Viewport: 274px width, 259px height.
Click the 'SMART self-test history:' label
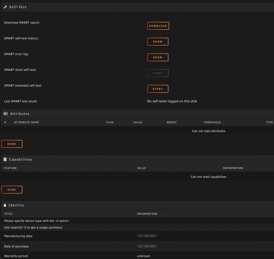pyautogui.click(x=21, y=38)
